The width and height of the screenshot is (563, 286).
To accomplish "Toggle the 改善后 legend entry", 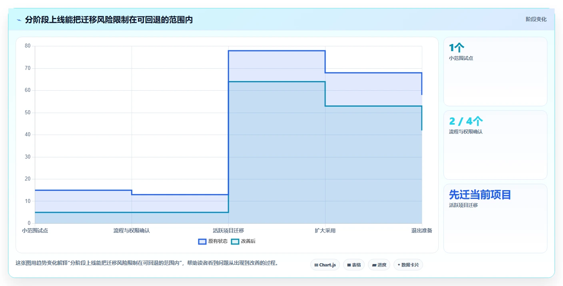I will click(243, 241).
